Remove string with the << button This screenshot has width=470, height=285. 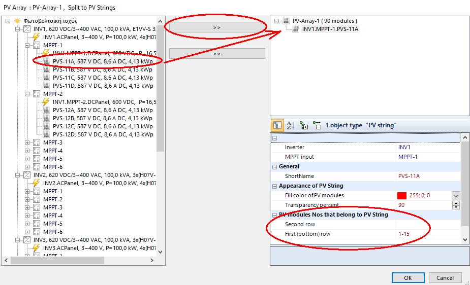click(x=217, y=53)
